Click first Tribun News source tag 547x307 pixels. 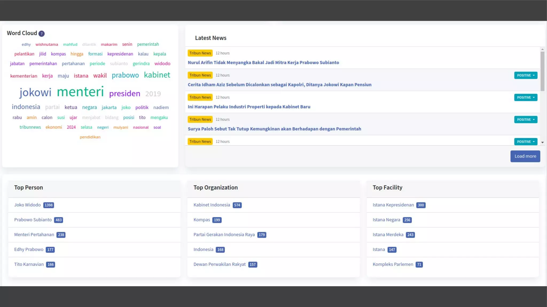(x=200, y=53)
